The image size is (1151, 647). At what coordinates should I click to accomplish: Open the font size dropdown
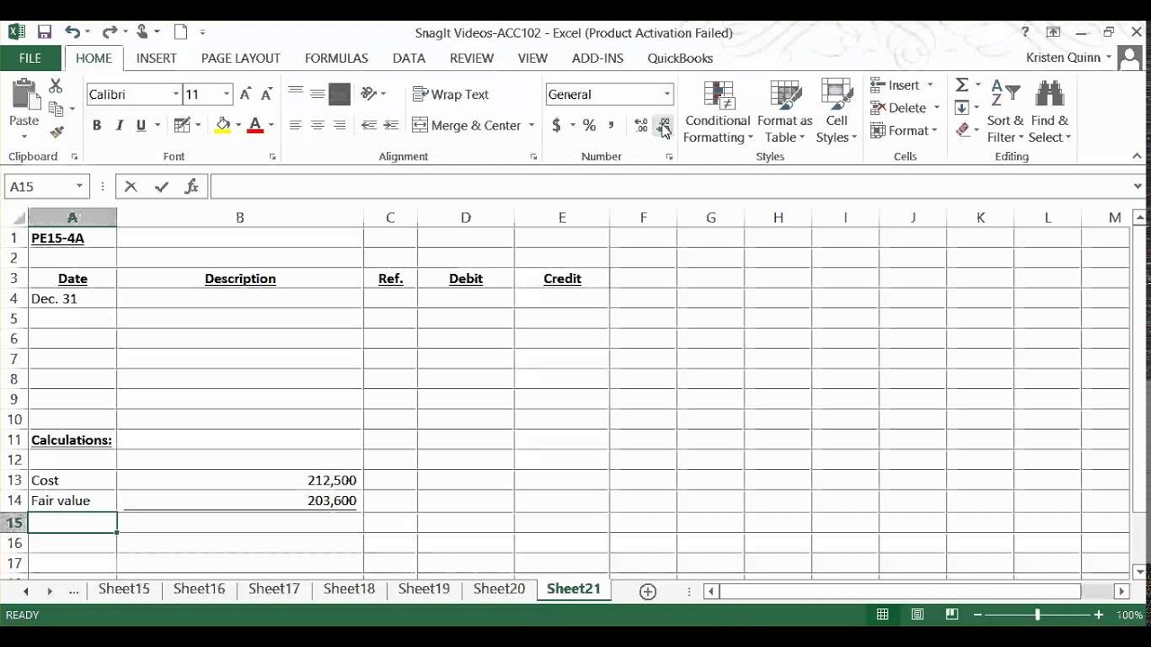pyautogui.click(x=227, y=94)
